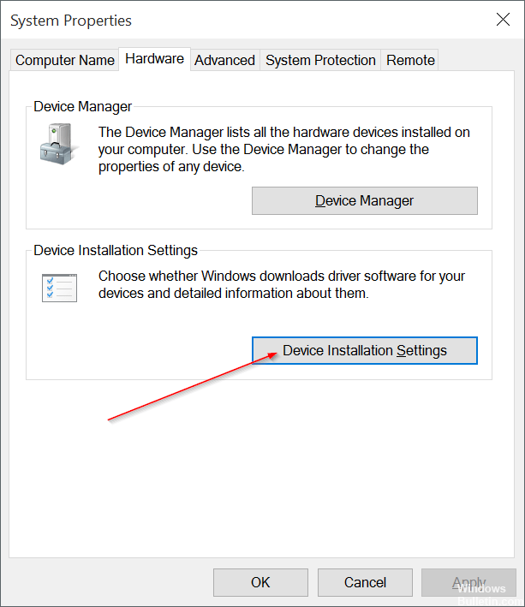525x607 pixels.
Task: Confirm with the OK button
Action: tap(260, 582)
